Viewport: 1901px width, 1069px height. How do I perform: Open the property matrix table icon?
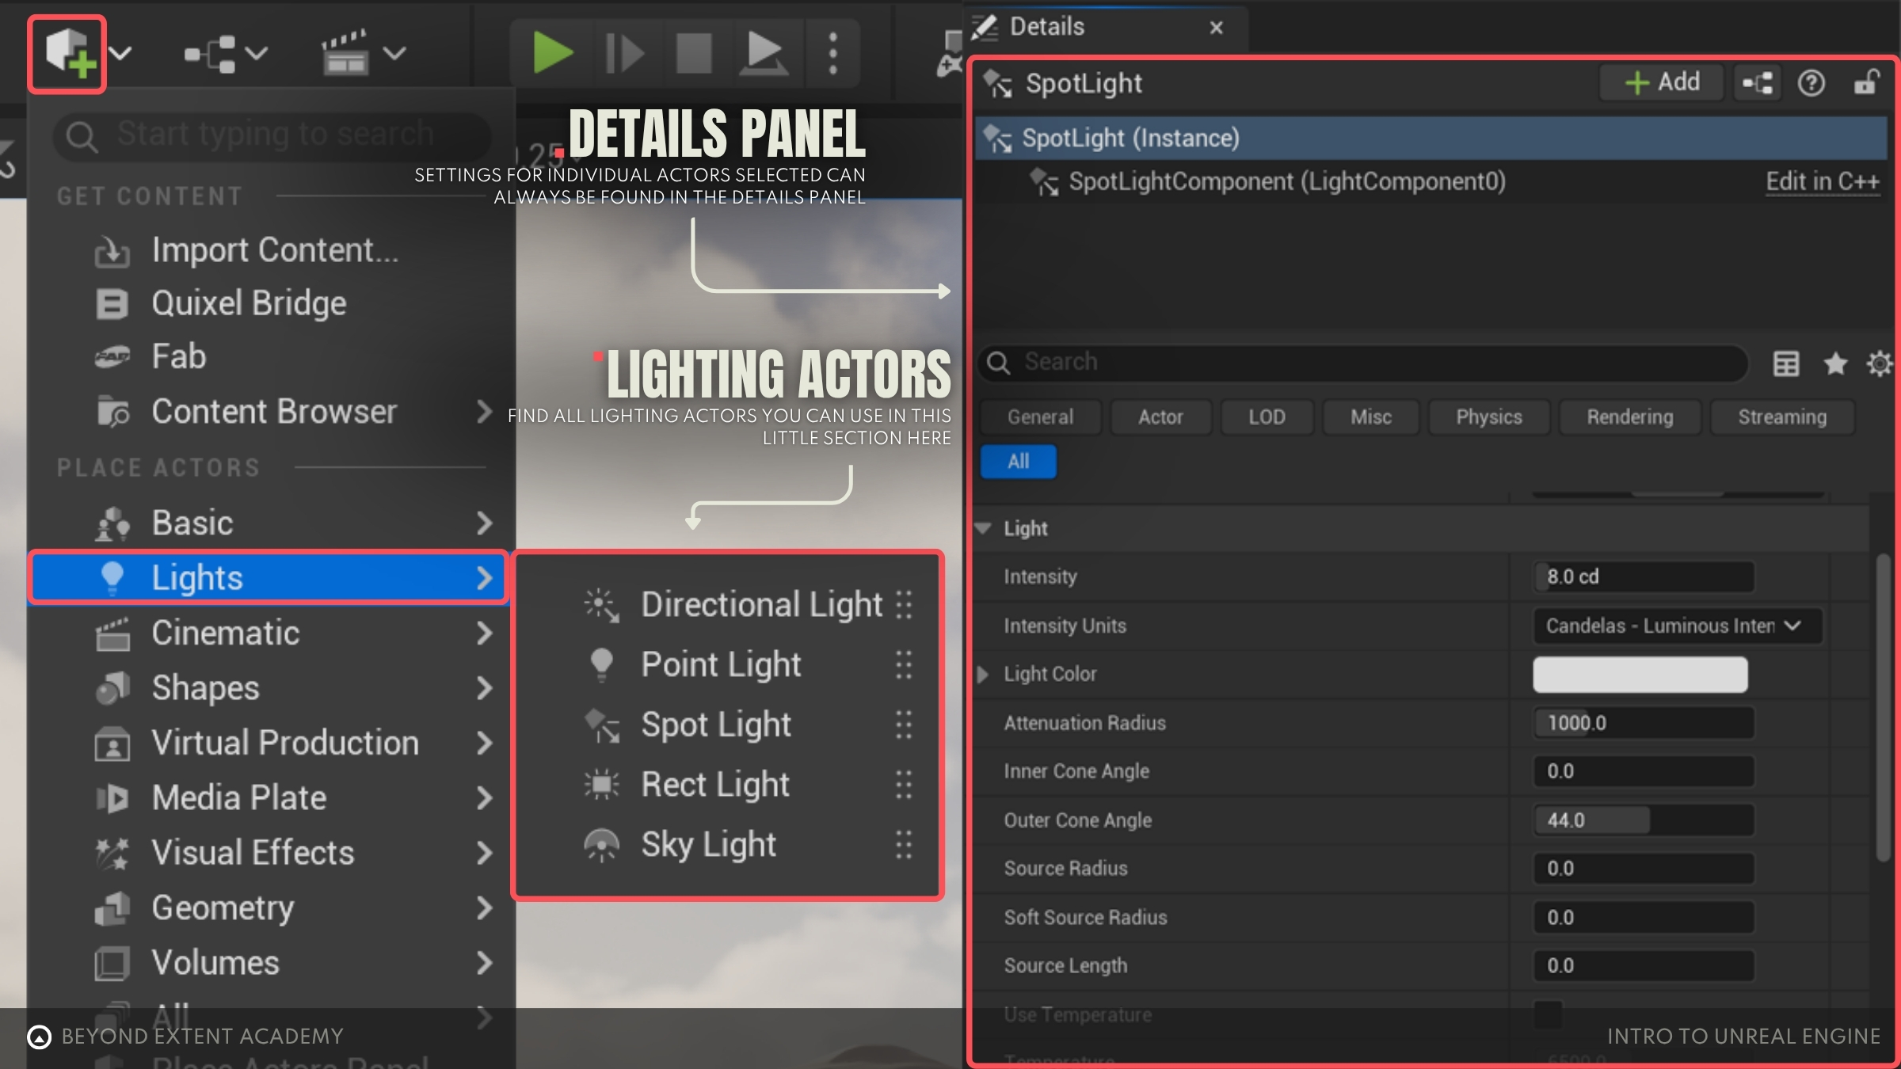coord(1785,363)
